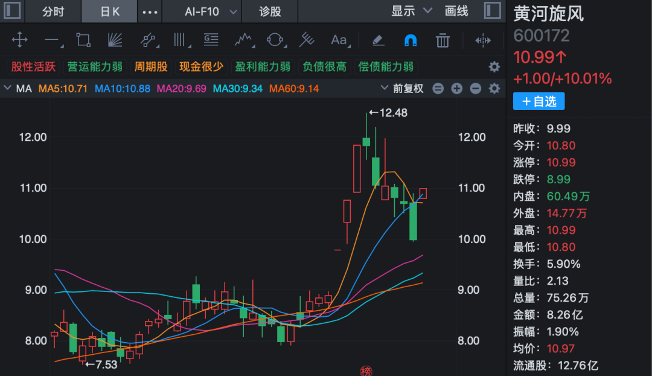
Task: Click the stock name 黄河旋风
Action: (548, 14)
